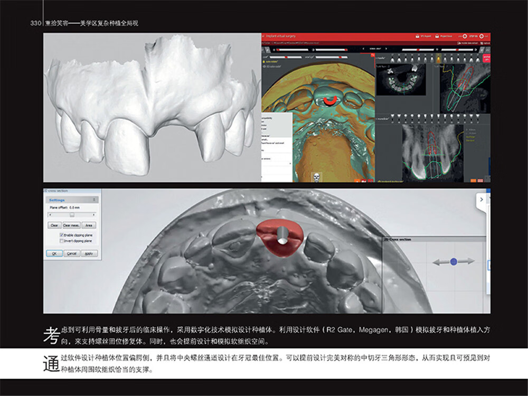Click the Clear meas. button
Viewport: 528px width, 396px height.
point(71,225)
